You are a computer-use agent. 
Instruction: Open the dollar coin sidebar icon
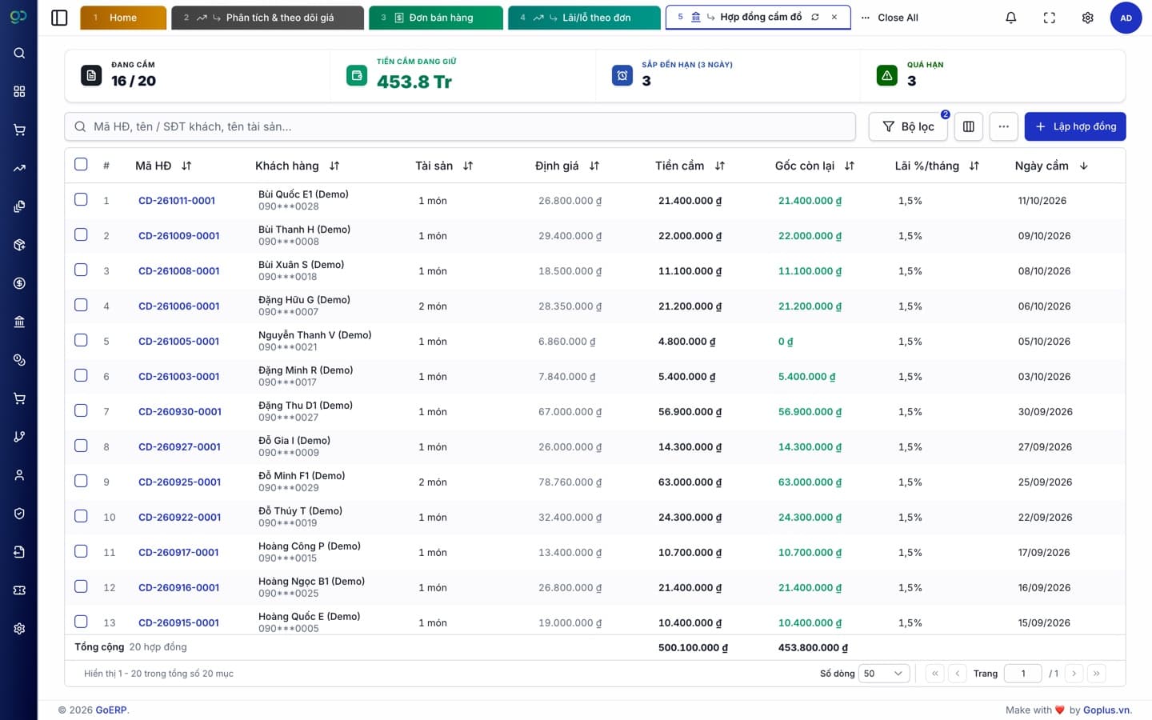19,283
